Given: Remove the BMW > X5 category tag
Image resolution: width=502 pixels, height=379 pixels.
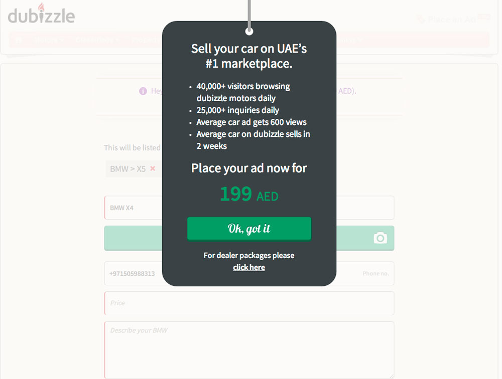Looking at the screenshot, I should coord(153,168).
